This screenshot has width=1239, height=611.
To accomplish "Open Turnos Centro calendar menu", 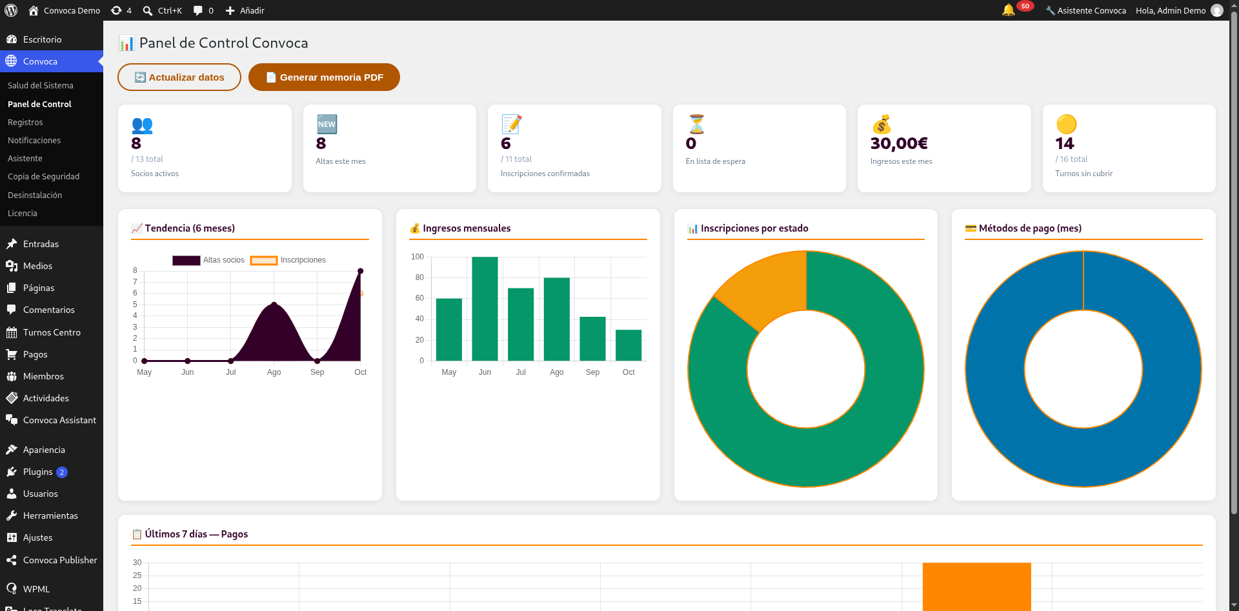I will pyautogui.click(x=52, y=332).
